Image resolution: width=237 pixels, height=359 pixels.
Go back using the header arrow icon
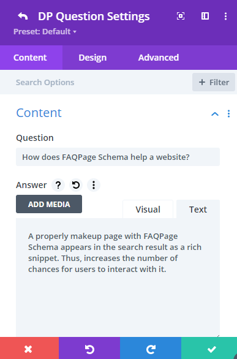tap(23, 17)
